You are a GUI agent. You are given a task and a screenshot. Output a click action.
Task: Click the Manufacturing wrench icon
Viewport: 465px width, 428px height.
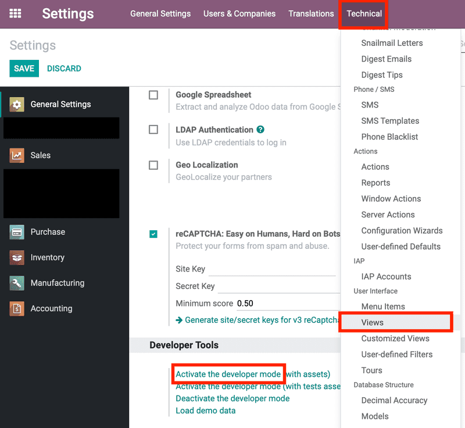tap(17, 283)
